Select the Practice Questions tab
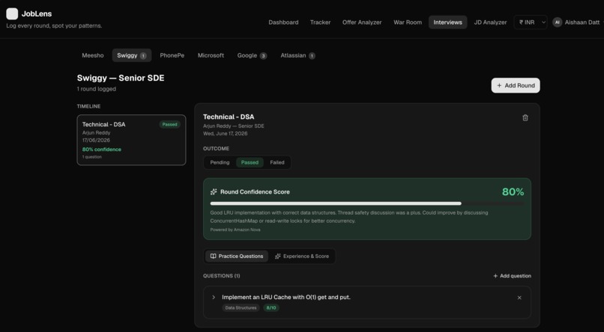Screen dimensions: 604x332 (237, 256)
